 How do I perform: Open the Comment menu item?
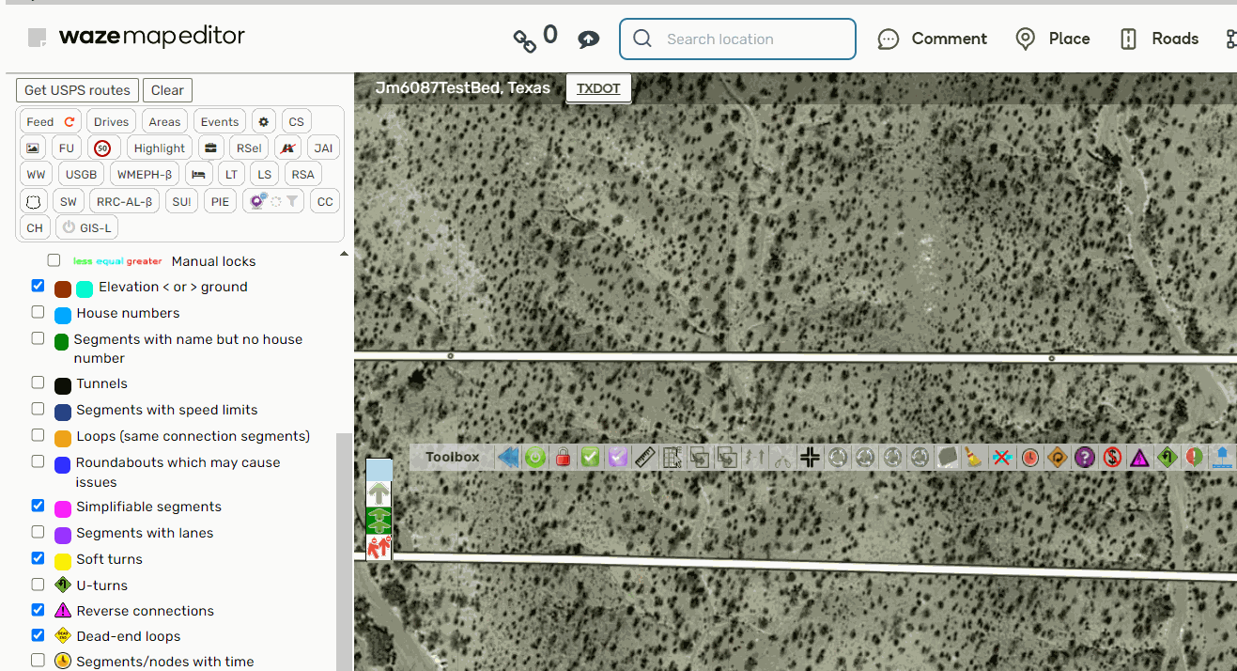coord(932,39)
